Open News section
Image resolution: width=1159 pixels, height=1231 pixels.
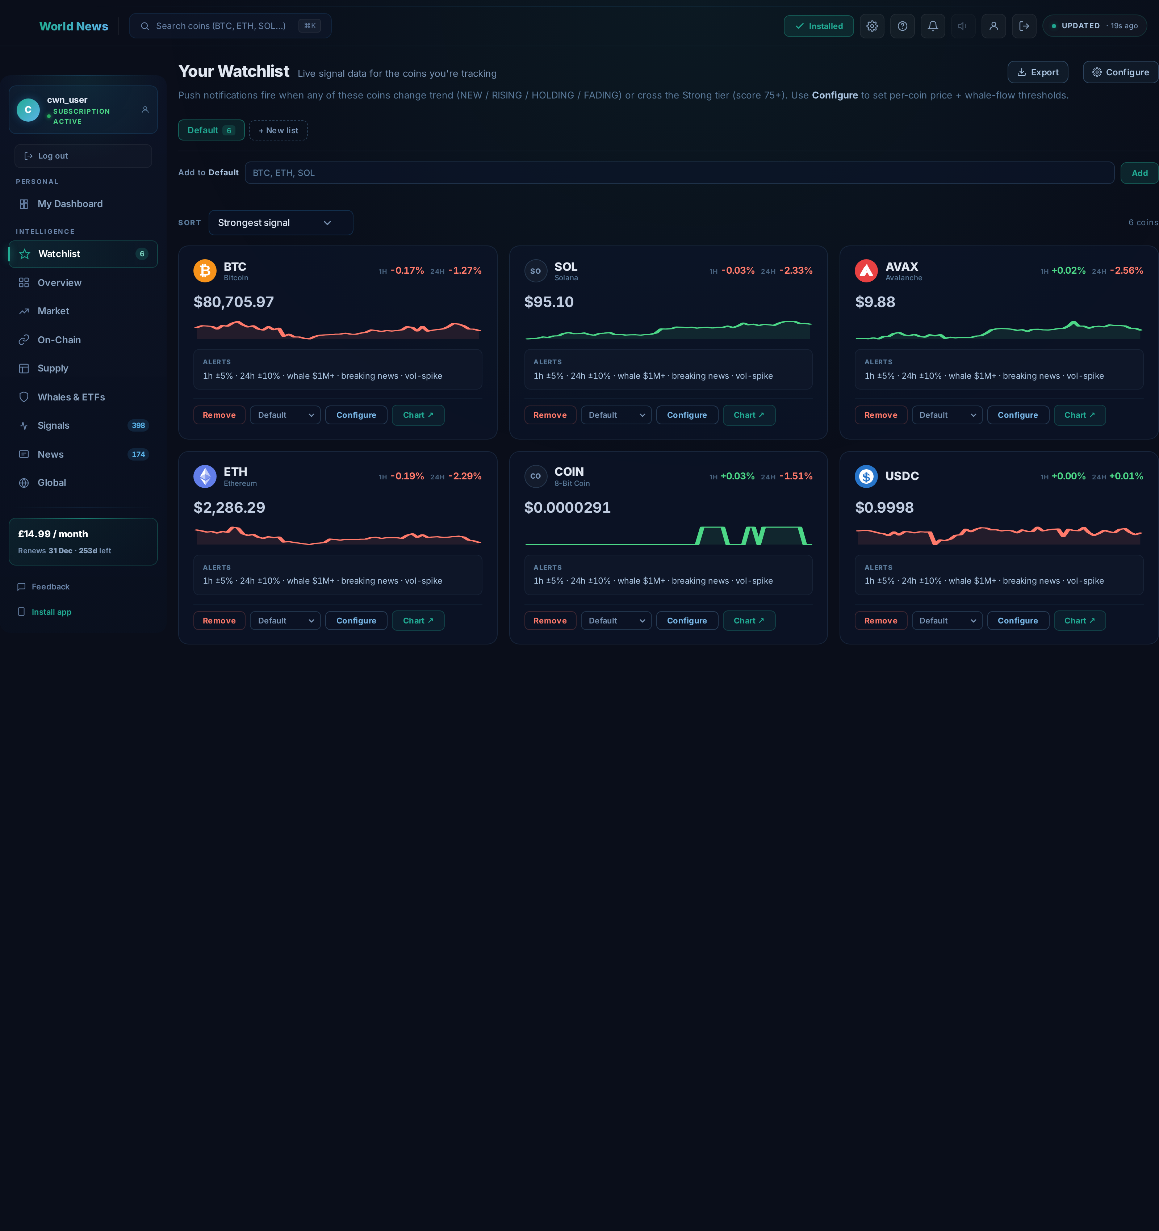pyautogui.click(x=83, y=454)
